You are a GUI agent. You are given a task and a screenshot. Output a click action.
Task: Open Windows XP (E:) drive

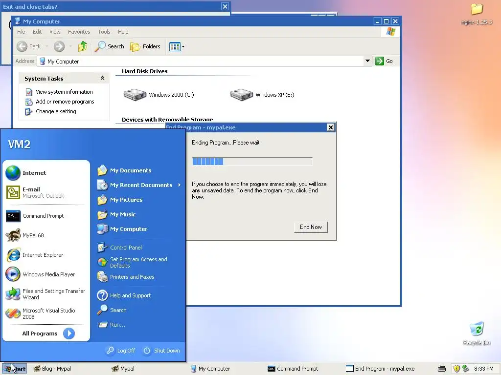point(262,95)
